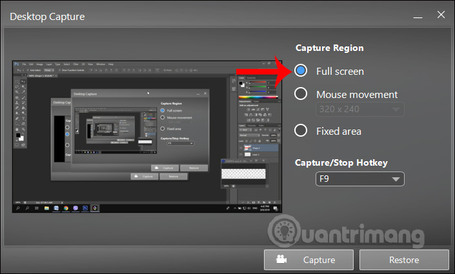Expand the F9 hotkey dropdown
455x274 pixels.
(x=360, y=179)
